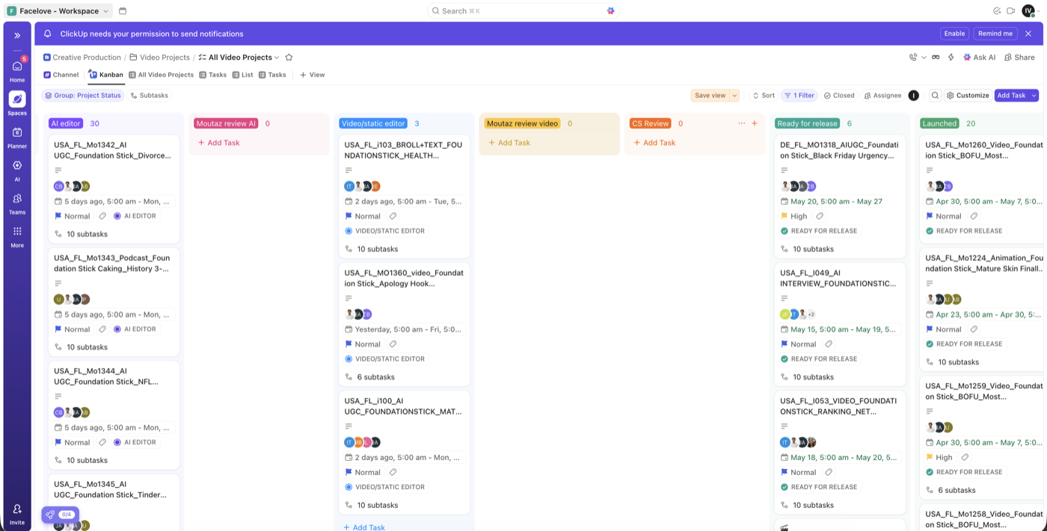Select the Kanban view tab
The image size is (1047, 531).
(x=105, y=75)
